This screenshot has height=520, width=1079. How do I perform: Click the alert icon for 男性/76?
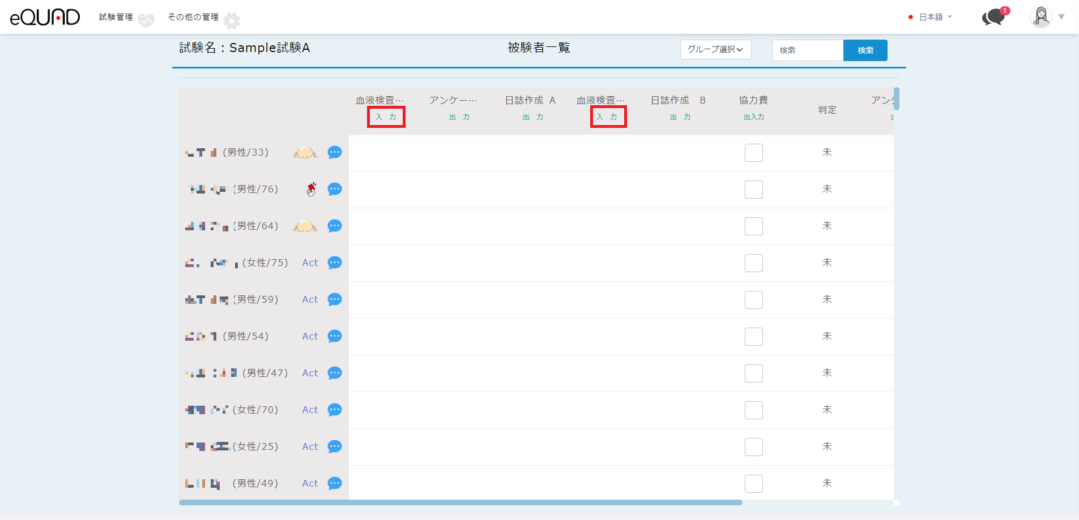[312, 189]
